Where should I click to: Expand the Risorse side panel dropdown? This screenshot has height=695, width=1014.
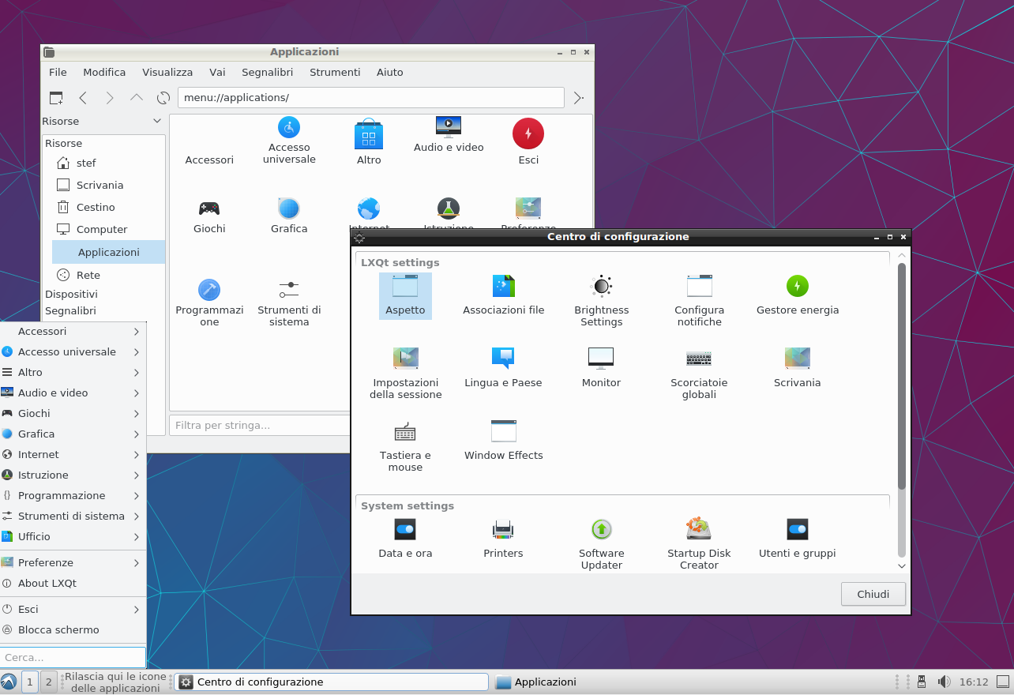[x=156, y=121]
